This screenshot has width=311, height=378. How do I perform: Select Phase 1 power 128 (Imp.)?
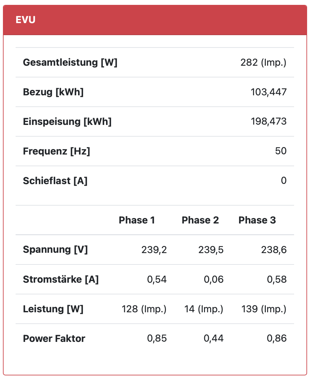point(144,309)
